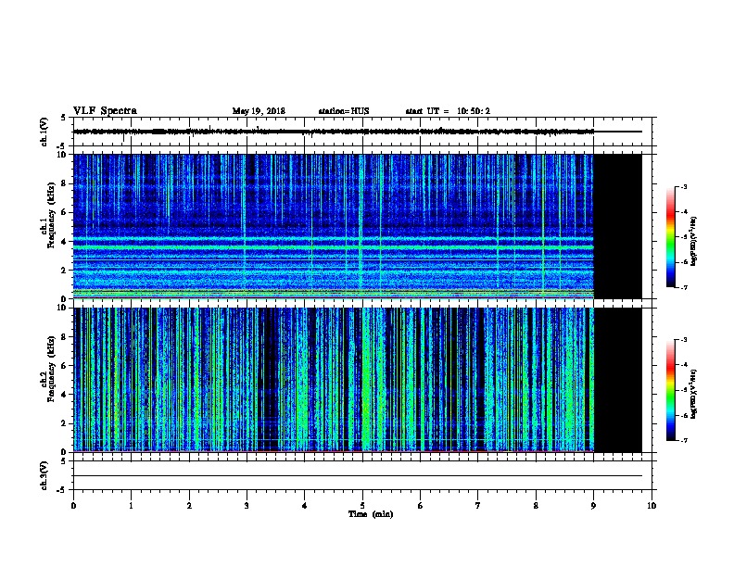Viewport: 734px width, 567px height.
Task: Click the "station=HUS" header text
Action: point(344,111)
